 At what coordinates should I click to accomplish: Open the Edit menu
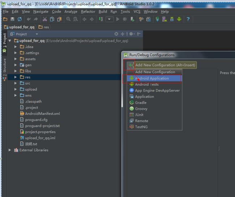click(15, 12)
